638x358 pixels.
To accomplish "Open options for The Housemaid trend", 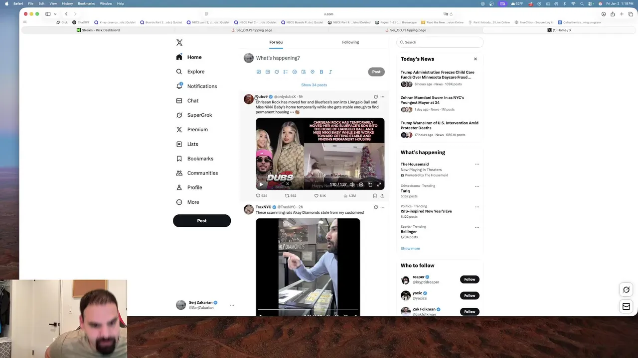I will (477, 164).
